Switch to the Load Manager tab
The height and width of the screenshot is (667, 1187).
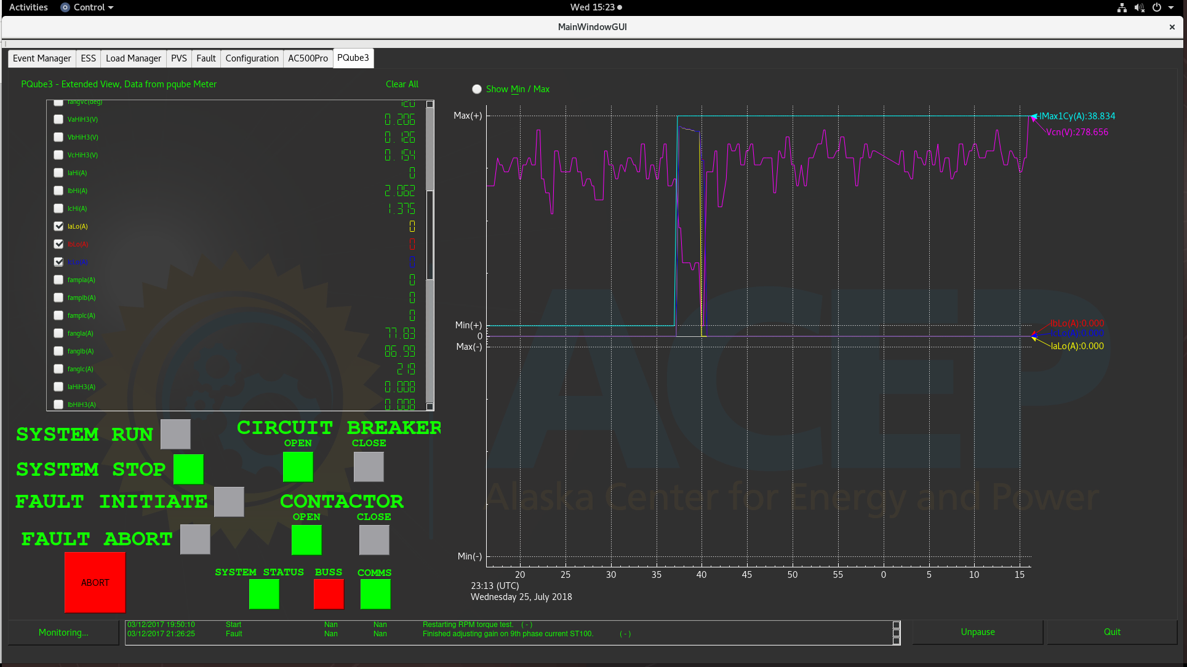coord(133,58)
